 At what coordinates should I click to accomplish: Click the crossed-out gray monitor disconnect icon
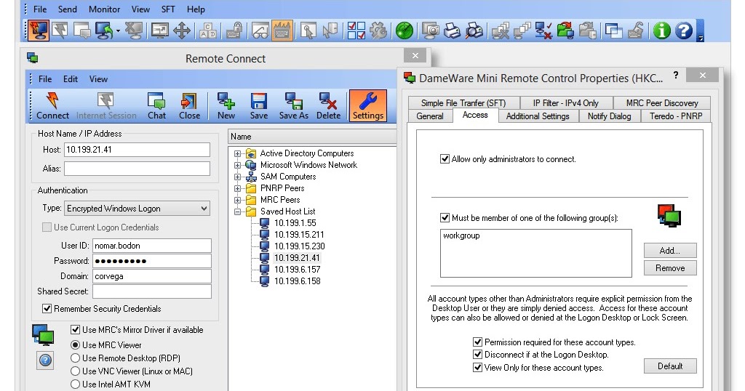click(x=135, y=31)
